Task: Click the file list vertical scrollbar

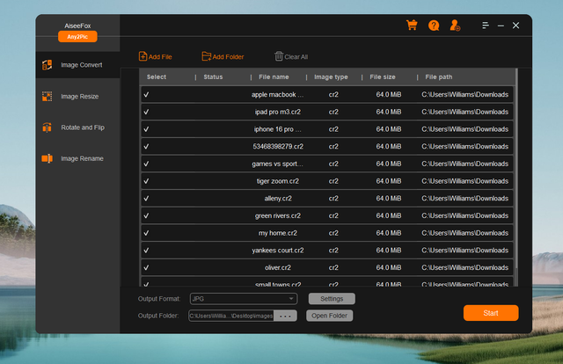Action: pyautogui.click(x=516, y=169)
